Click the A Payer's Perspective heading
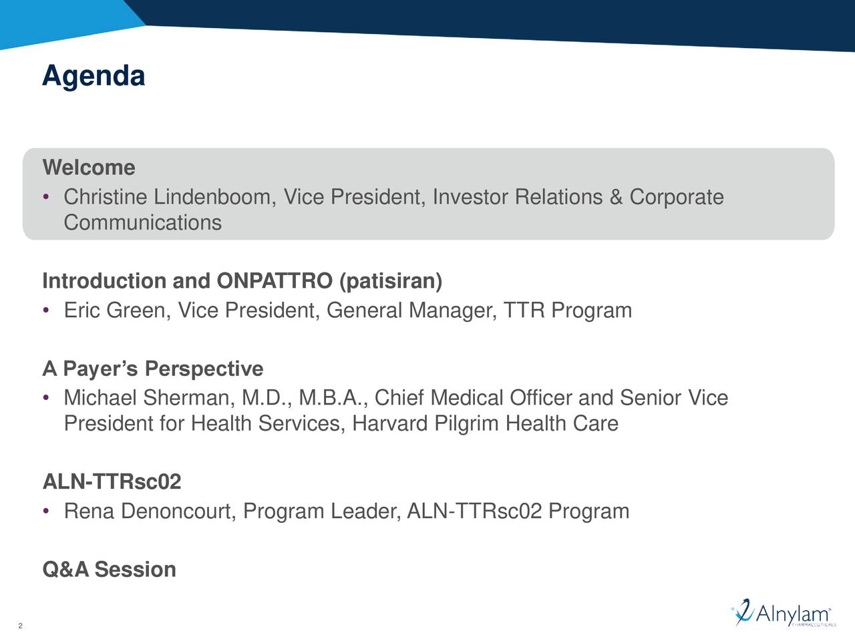855x641 pixels. (153, 369)
